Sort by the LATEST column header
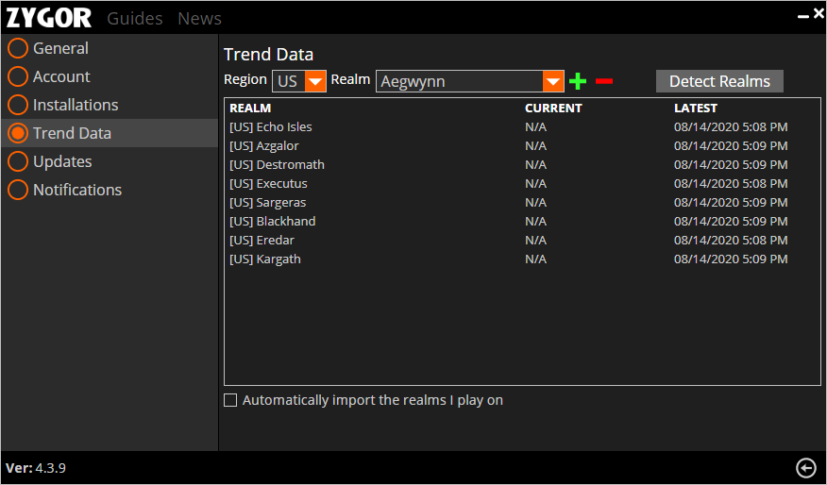827x485 pixels. click(x=696, y=109)
